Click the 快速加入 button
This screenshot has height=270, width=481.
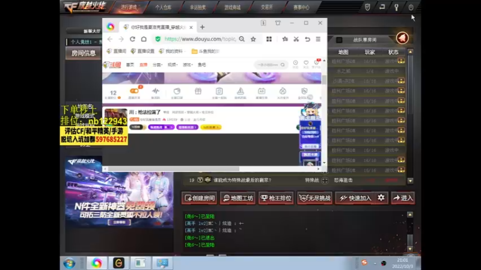355,198
